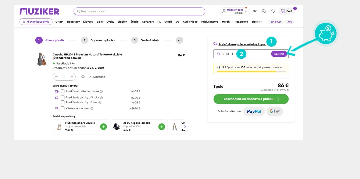Add ukulele to favorites with heart icon
The width and height of the screenshot is (360, 179).
coord(83,77)
